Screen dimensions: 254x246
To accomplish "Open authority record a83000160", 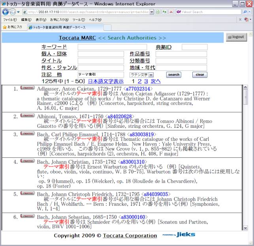I will click(133, 217).
